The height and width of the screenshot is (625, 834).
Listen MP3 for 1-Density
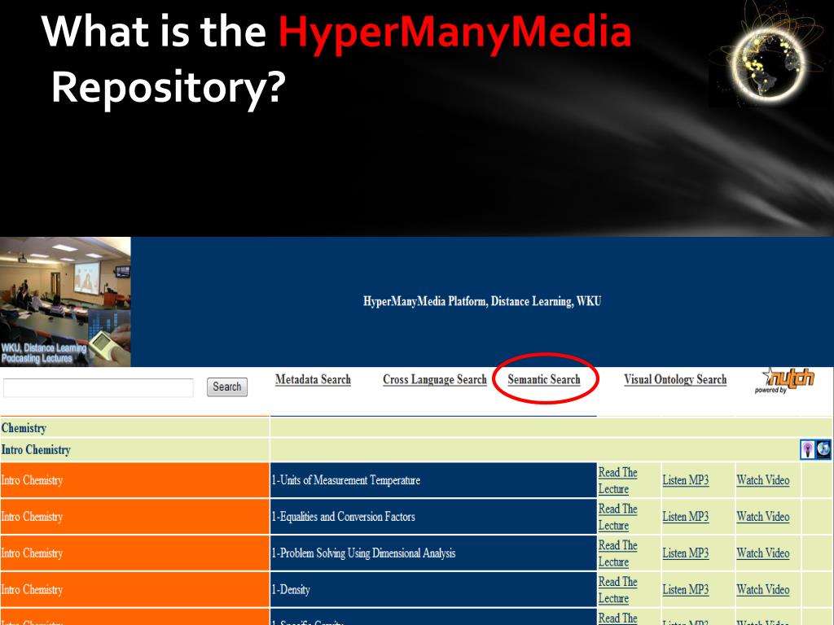tap(686, 590)
